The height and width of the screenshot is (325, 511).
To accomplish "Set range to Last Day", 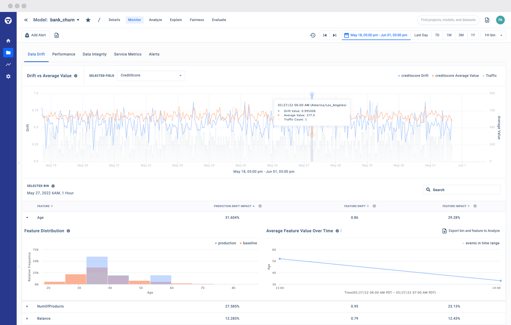I will pos(421,35).
